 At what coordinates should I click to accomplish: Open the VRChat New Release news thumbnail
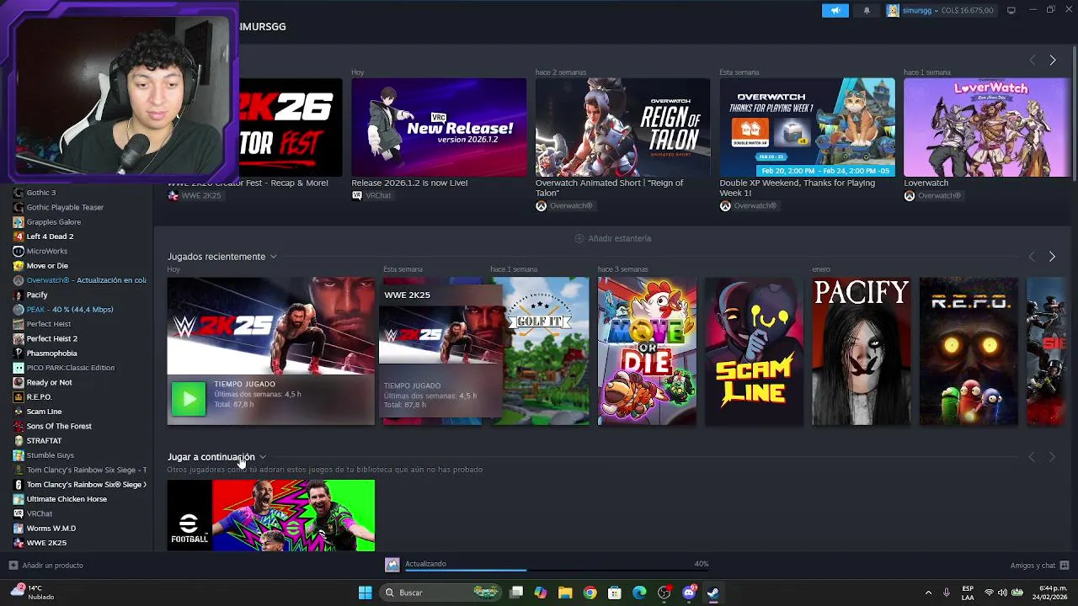(x=439, y=127)
